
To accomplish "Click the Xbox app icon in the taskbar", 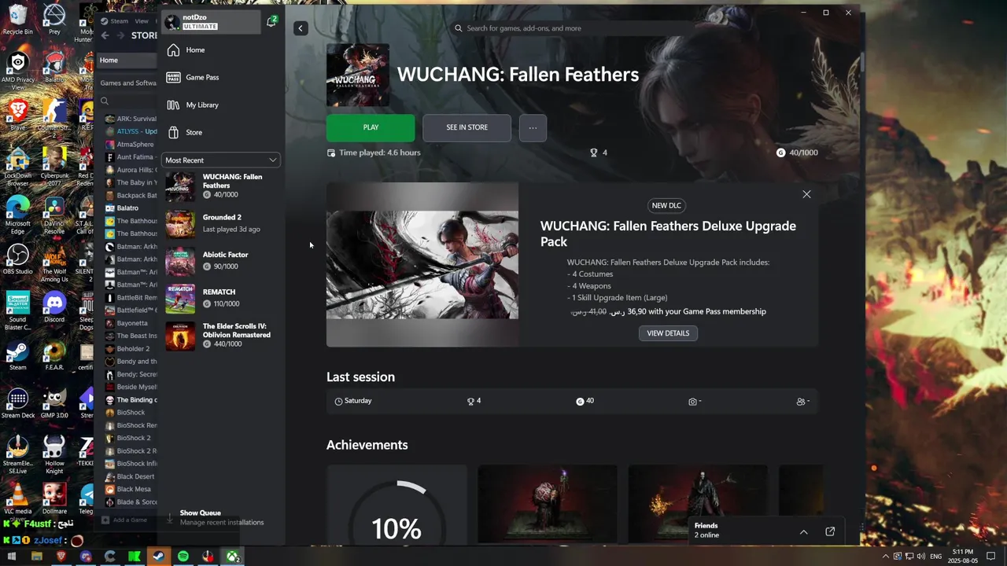I will (233, 557).
